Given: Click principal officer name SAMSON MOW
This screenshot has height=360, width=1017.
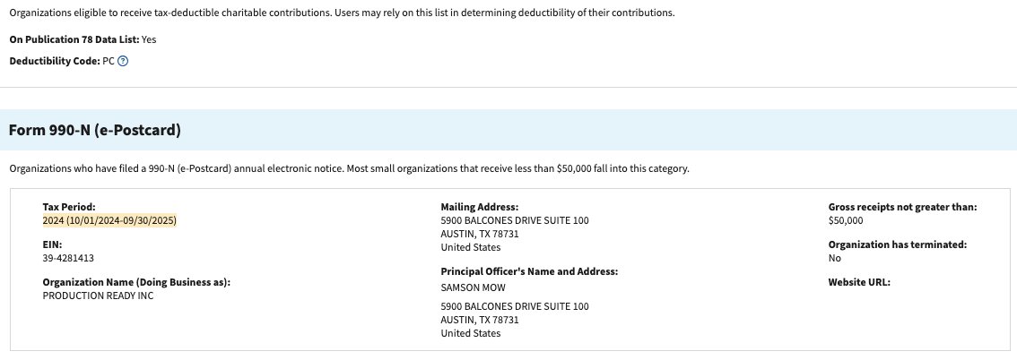Looking at the screenshot, I should coord(473,287).
